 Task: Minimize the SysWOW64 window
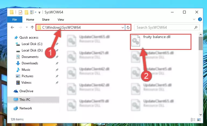[x=172, y=12]
